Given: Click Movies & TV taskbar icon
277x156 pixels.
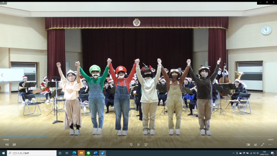Looking at the screenshot, I should (102, 153).
